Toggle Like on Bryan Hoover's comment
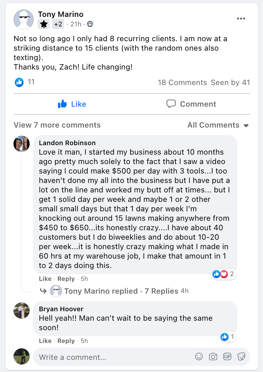263x372 pixels. (45, 341)
